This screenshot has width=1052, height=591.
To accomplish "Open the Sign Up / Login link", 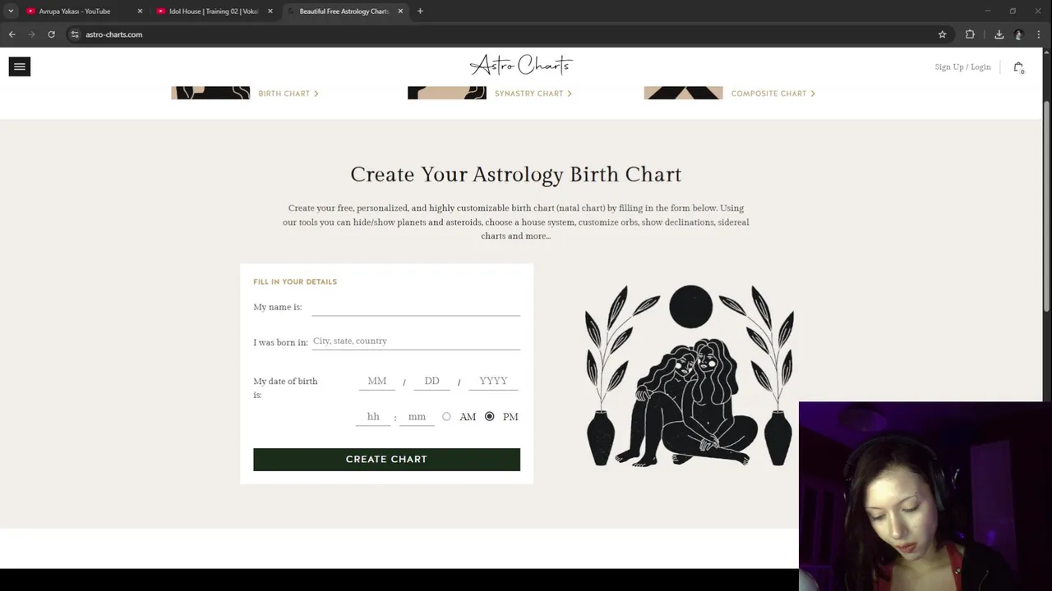I will coord(962,67).
